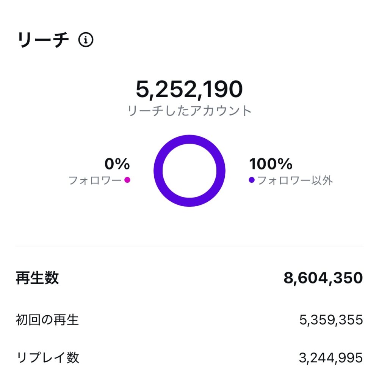
Task: Click the info icon beside リーチ
Action: pyautogui.click(x=86, y=40)
